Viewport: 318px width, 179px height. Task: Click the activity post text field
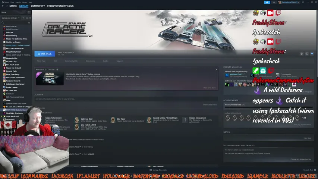point(126,99)
